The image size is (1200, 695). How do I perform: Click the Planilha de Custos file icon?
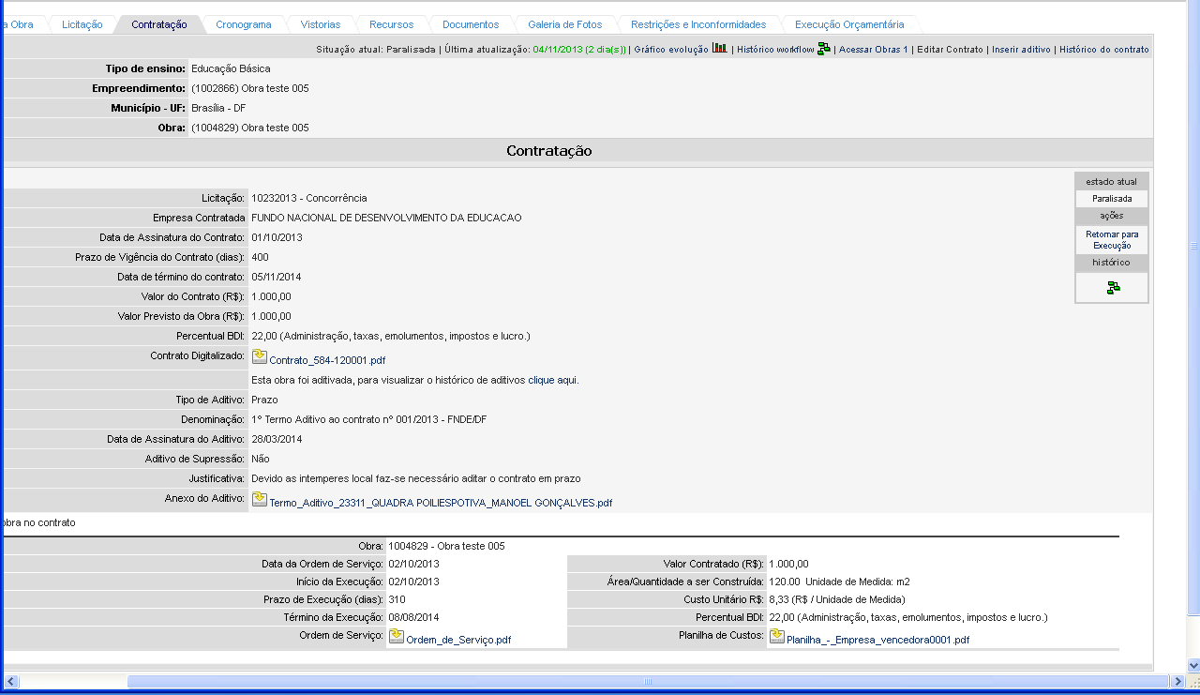(x=777, y=637)
